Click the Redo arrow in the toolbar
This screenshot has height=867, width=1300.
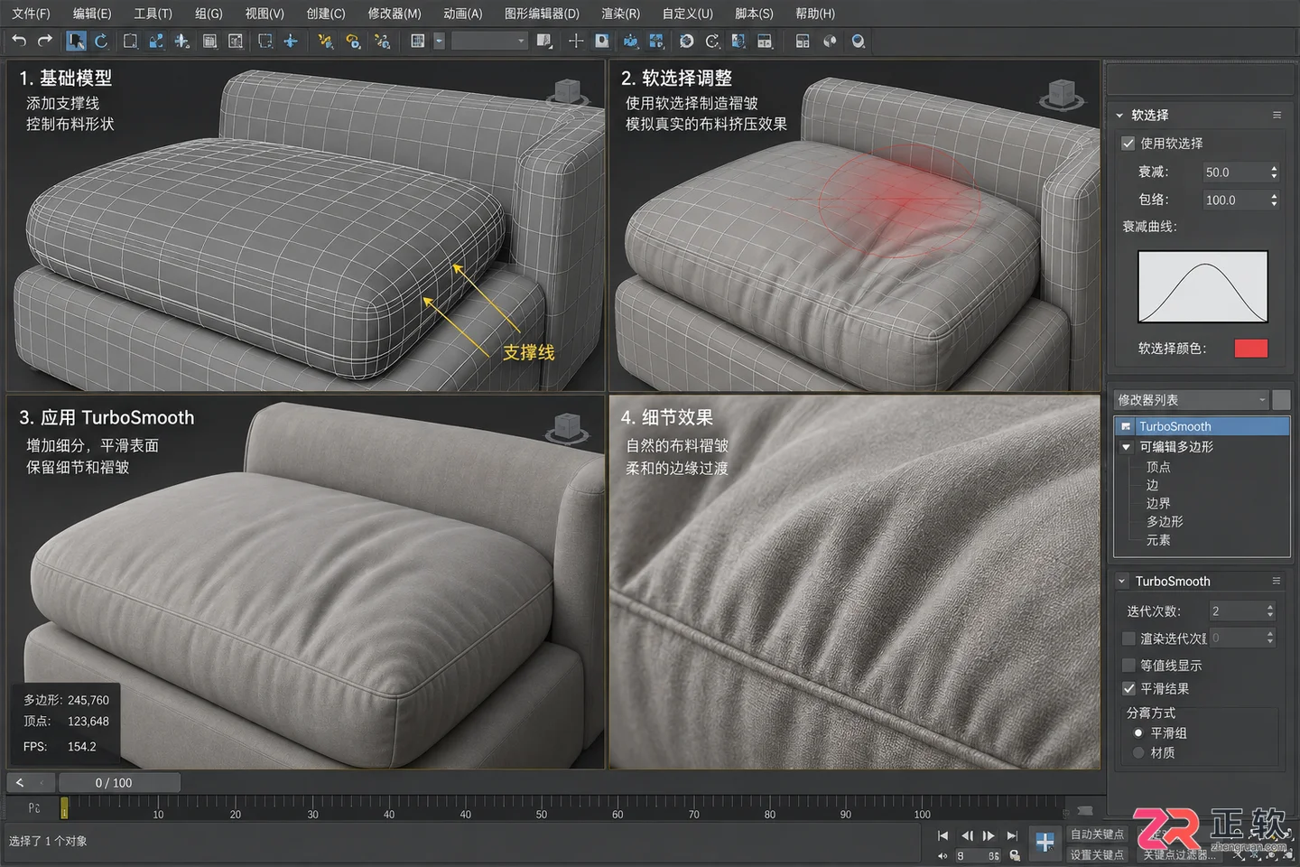(x=45, y=41)
